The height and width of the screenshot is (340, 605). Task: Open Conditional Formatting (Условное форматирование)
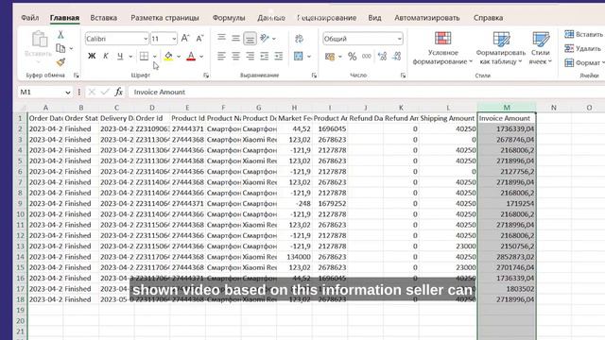(442, 48)
